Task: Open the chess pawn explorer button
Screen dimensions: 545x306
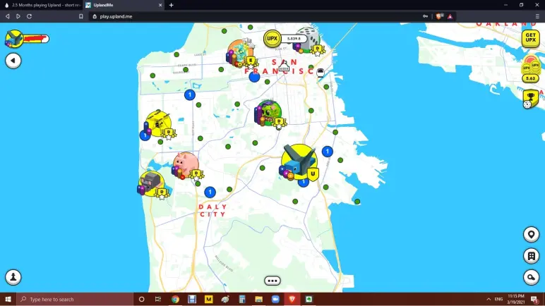Action: pyautogui.click(x=13, y=277)
